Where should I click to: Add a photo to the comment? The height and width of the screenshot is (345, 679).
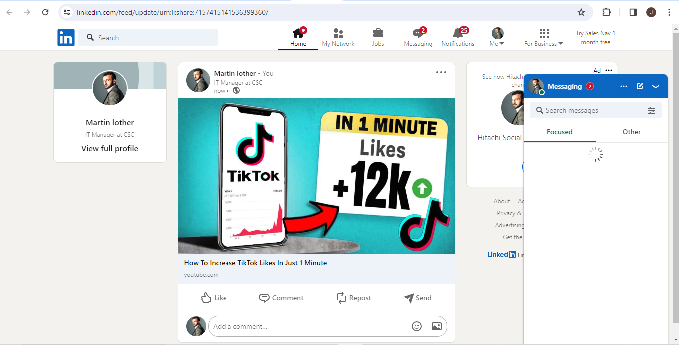436,326
